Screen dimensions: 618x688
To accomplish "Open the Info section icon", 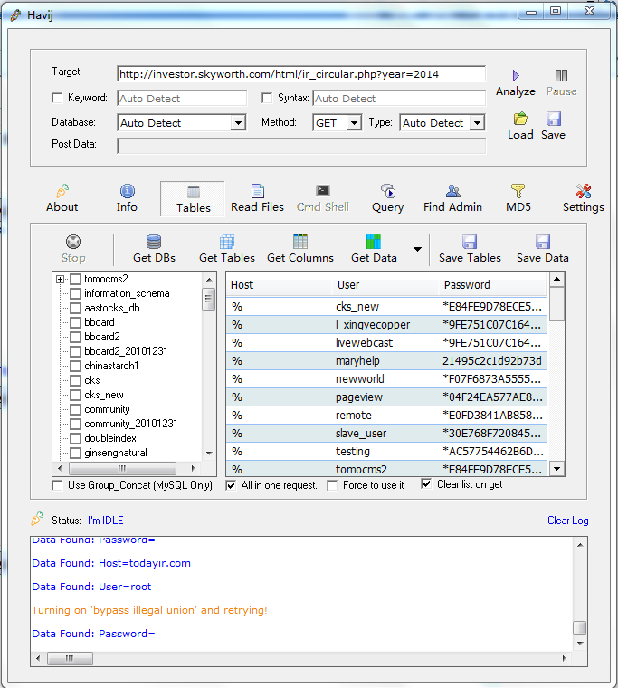I will point(128,191).
